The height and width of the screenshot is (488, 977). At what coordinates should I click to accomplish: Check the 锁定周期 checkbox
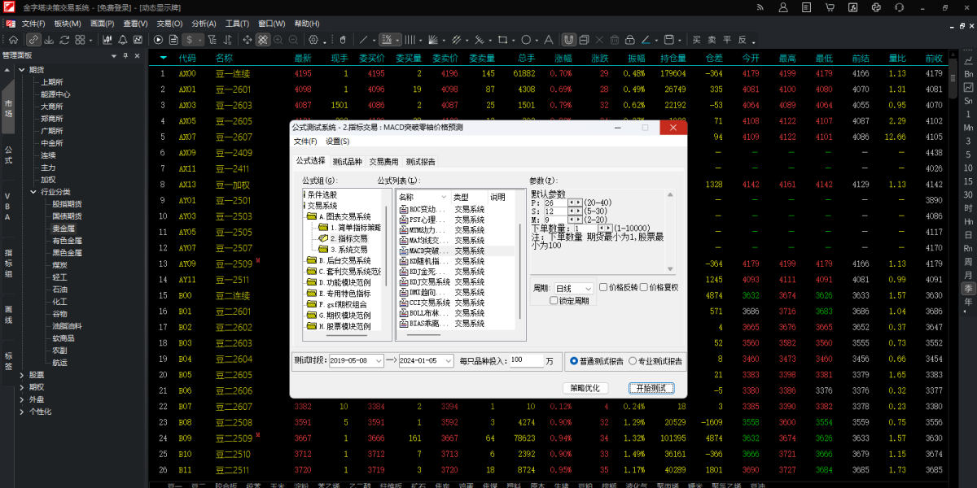point(554,300)
